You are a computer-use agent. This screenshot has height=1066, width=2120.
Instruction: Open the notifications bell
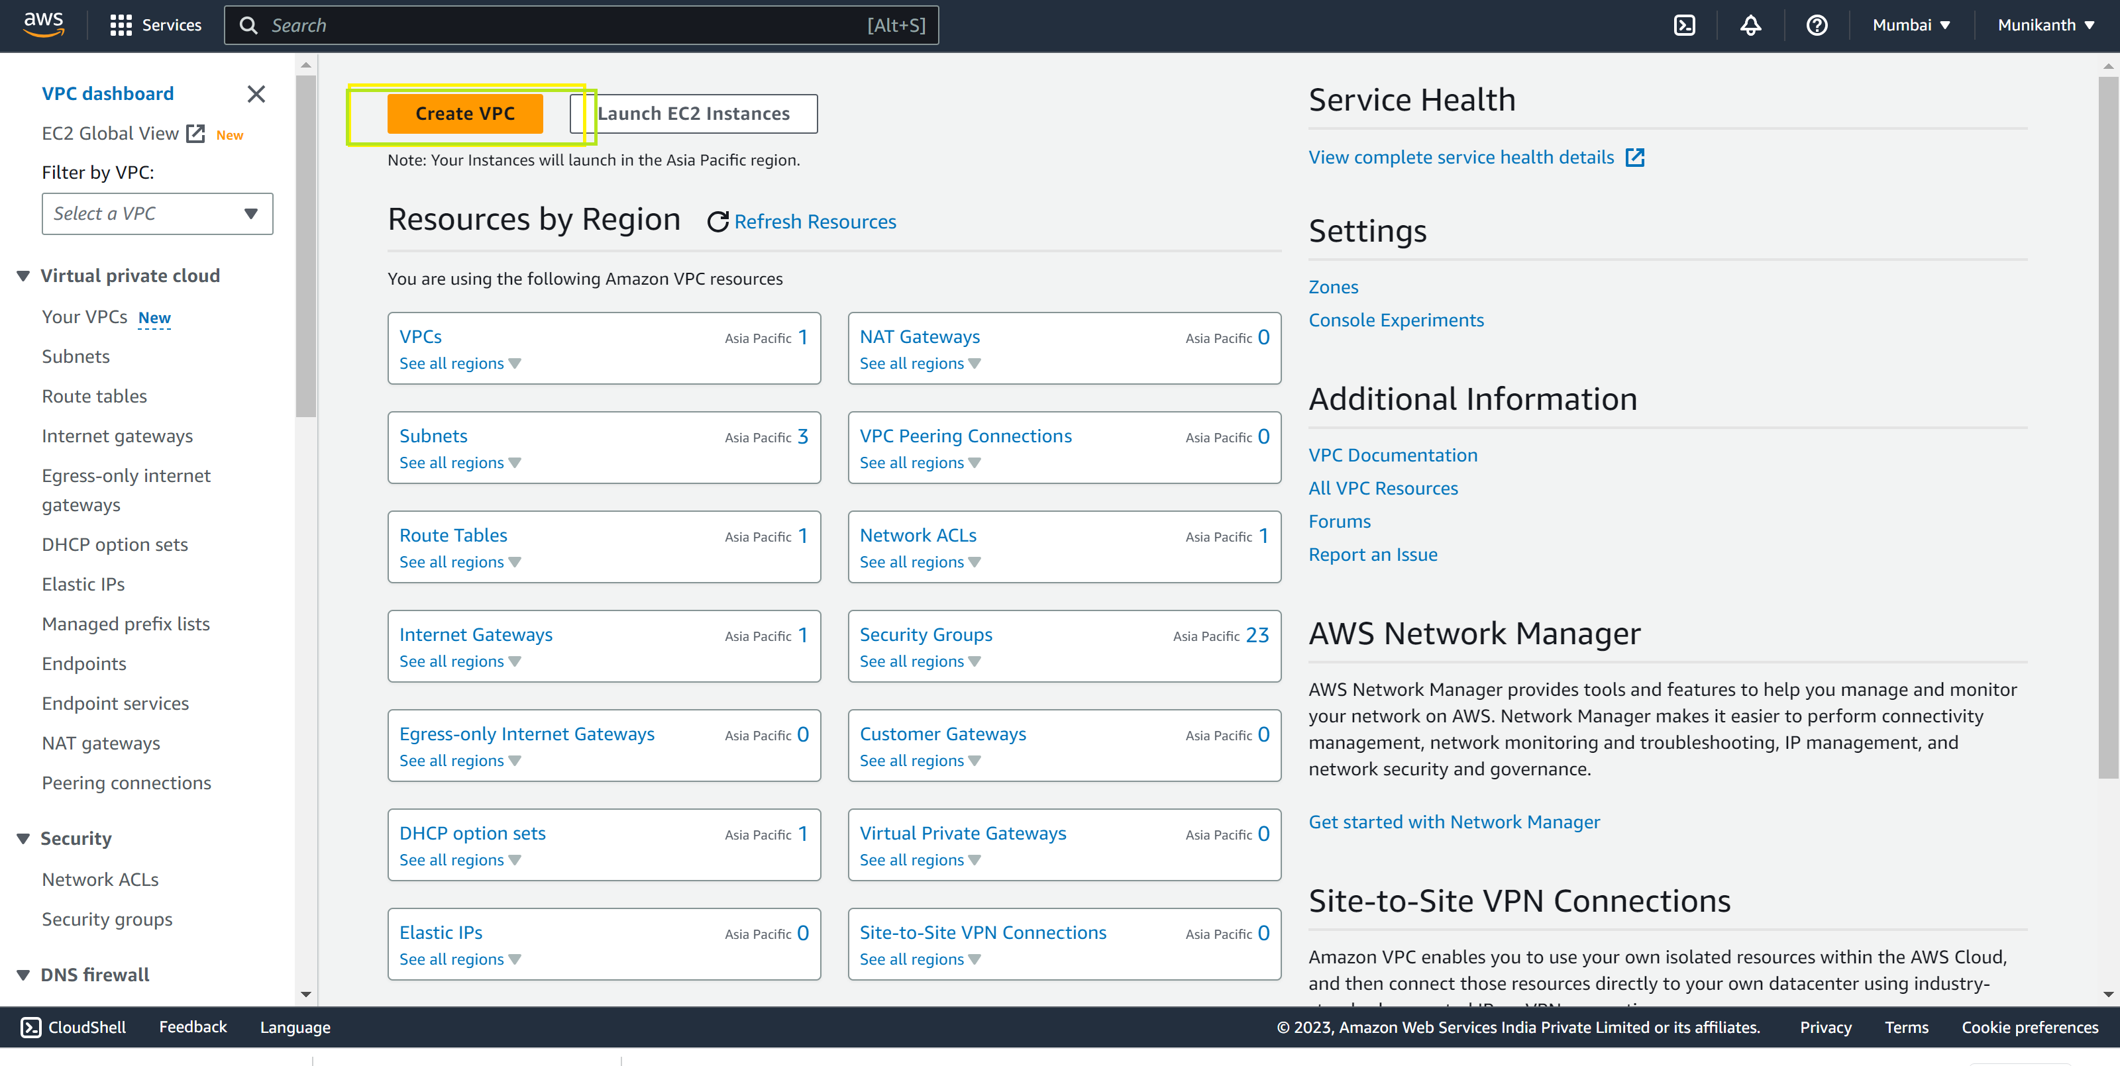1750,24
